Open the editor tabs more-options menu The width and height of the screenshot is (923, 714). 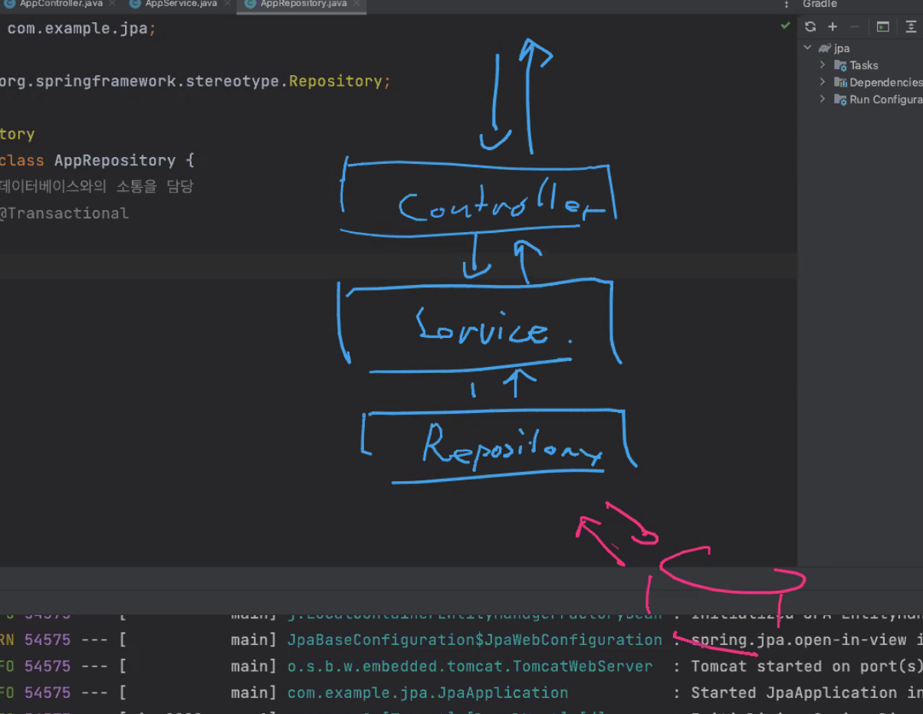pyautogui.click(x=787, y=4)
